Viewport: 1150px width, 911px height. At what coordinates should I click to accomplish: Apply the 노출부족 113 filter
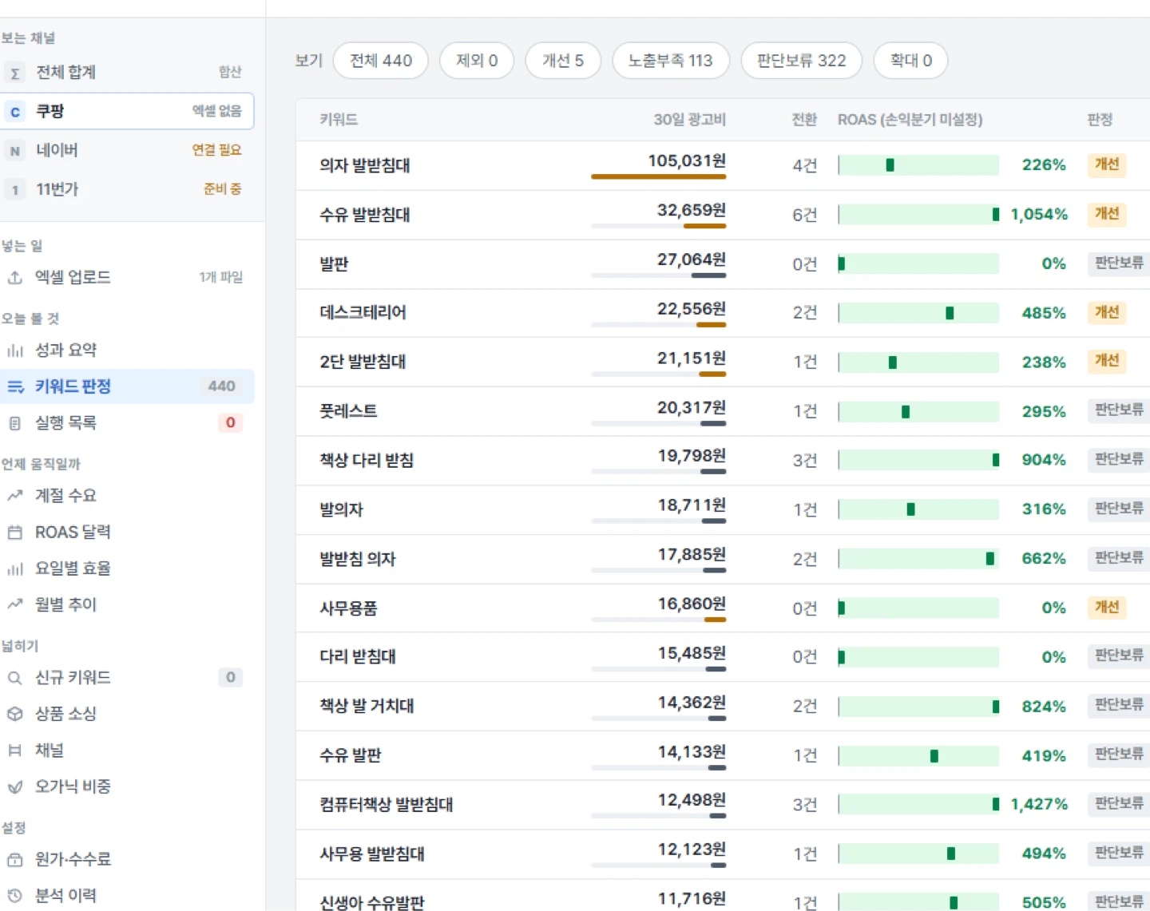(671, 61)
